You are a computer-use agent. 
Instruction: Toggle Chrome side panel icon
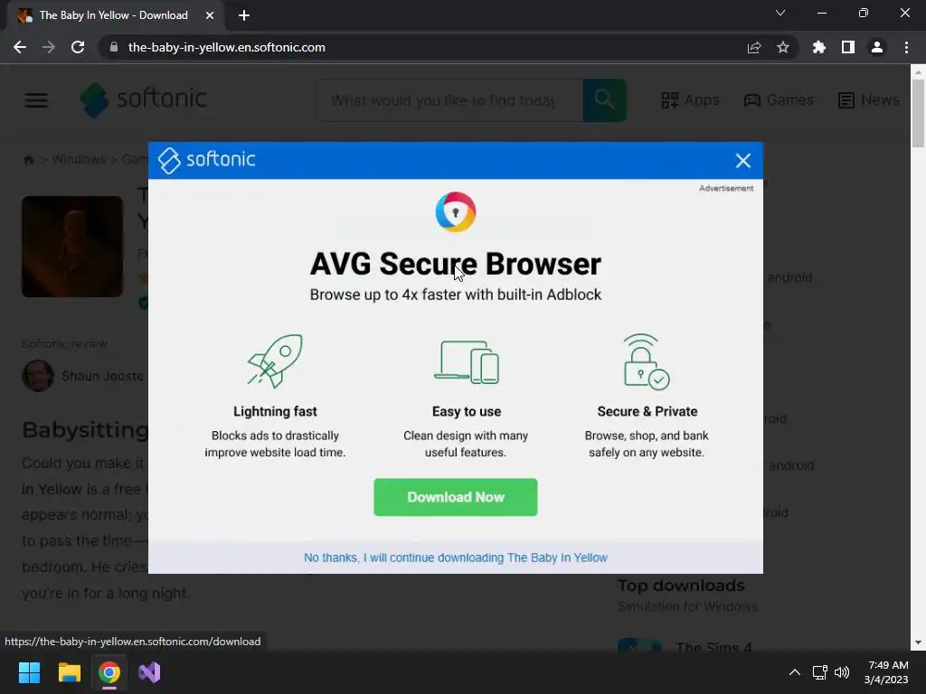[848, 47]
